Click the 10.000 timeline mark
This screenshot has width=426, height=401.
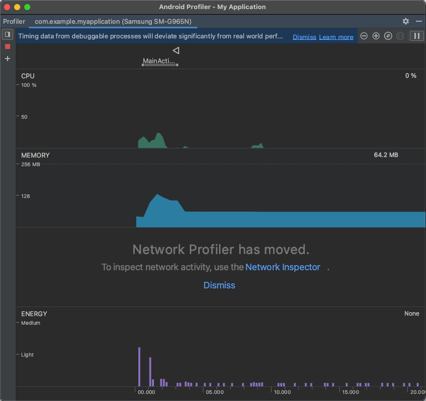tap(282, 392)
